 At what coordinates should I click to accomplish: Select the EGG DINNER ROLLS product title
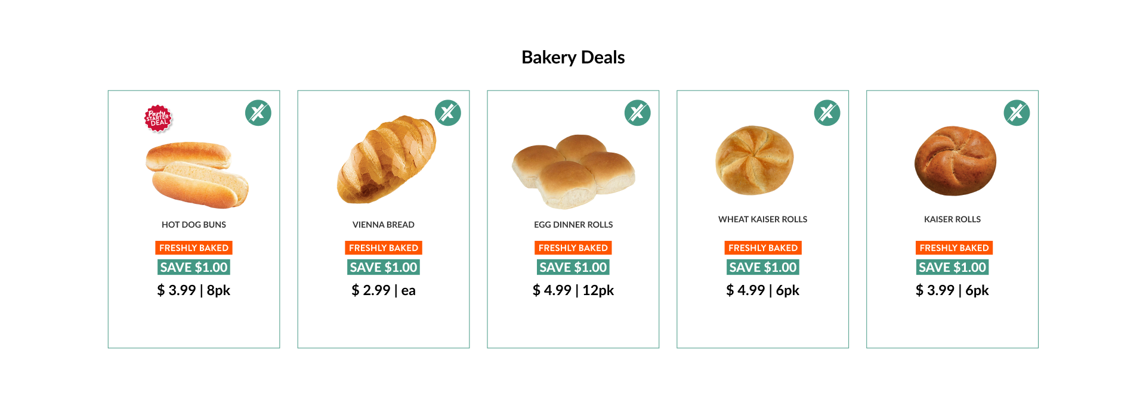[x=573, y=225]
